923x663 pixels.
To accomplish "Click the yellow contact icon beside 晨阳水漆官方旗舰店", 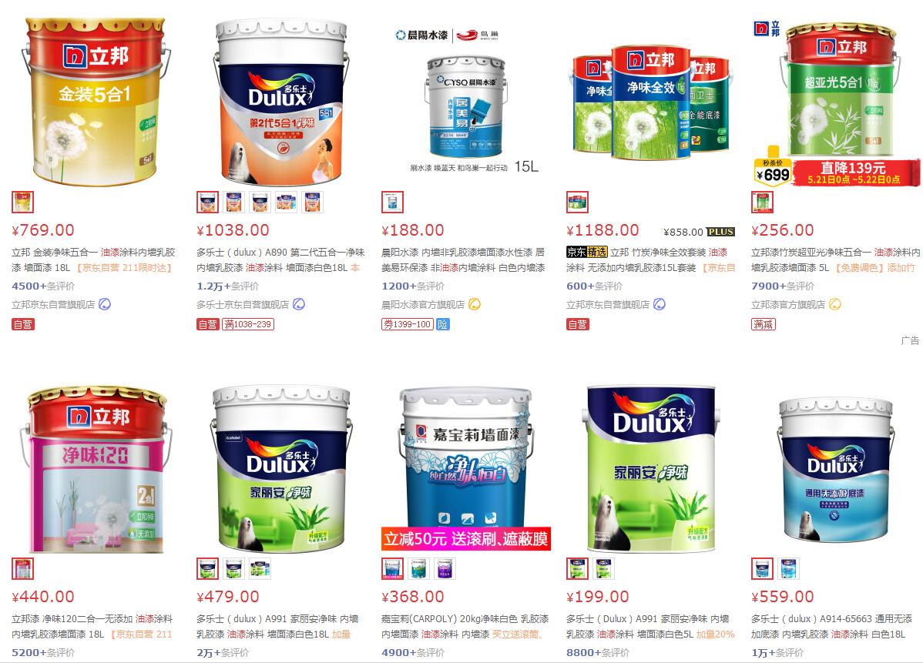I will click(x=475, y=304).
